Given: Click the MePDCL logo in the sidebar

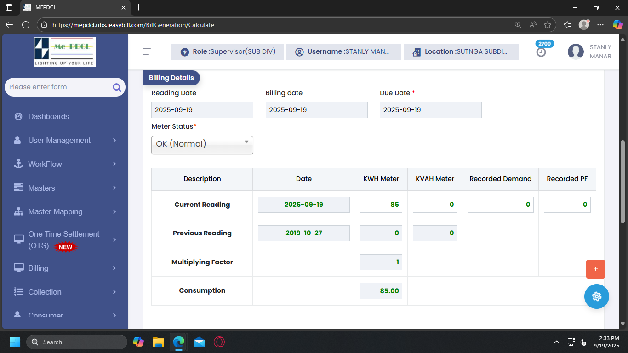Looking at the screenshot, I should point(65,52).
